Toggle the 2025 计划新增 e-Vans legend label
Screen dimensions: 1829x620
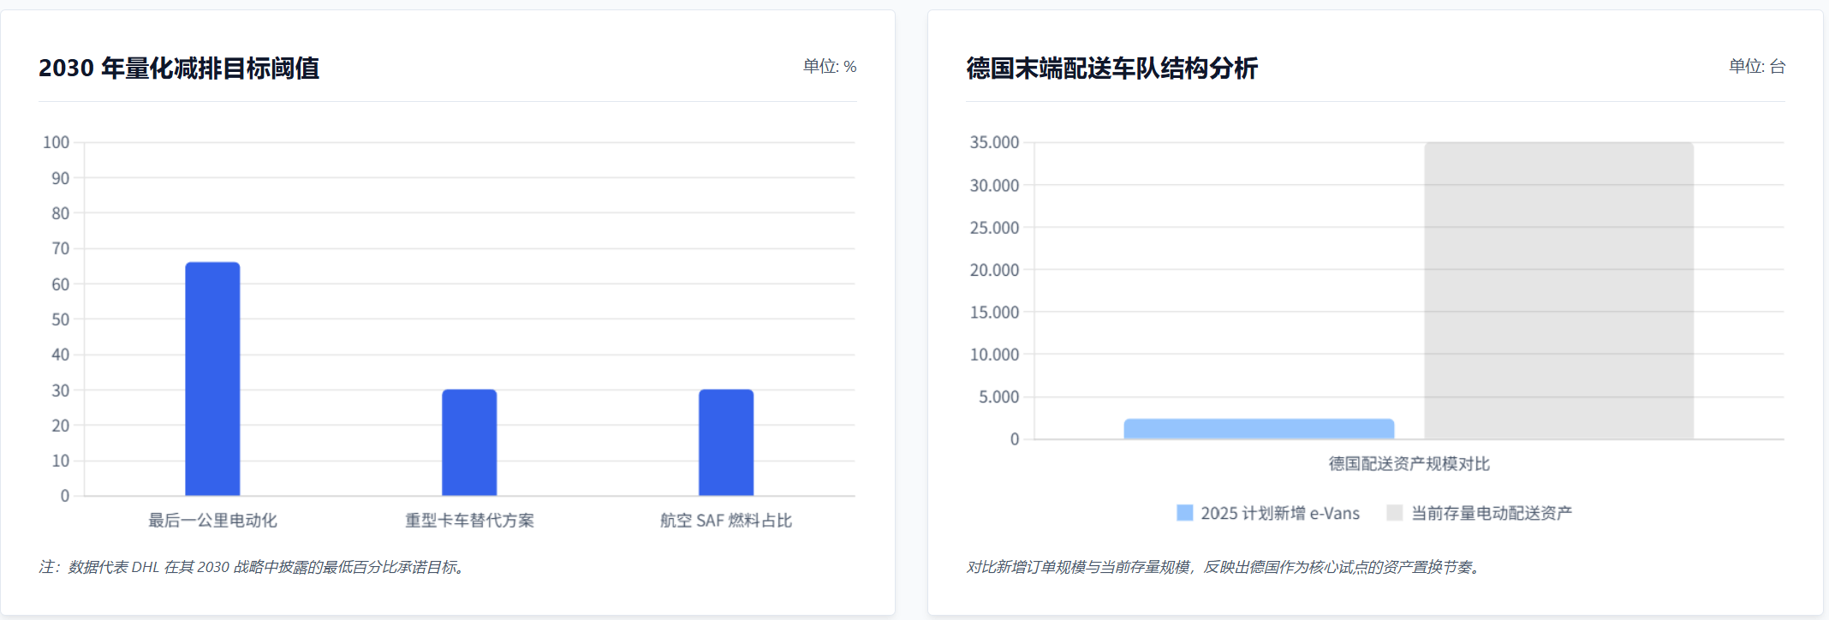coord(1279,513)
